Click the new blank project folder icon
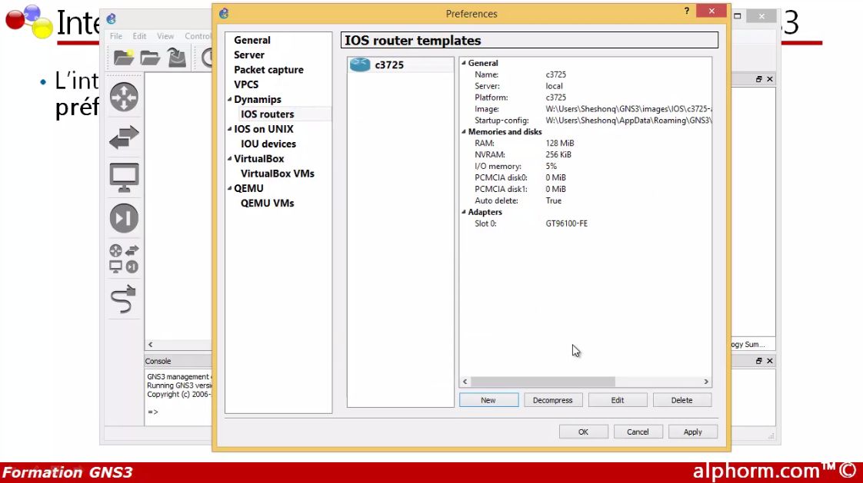863x483 pixels. [124, 57]
